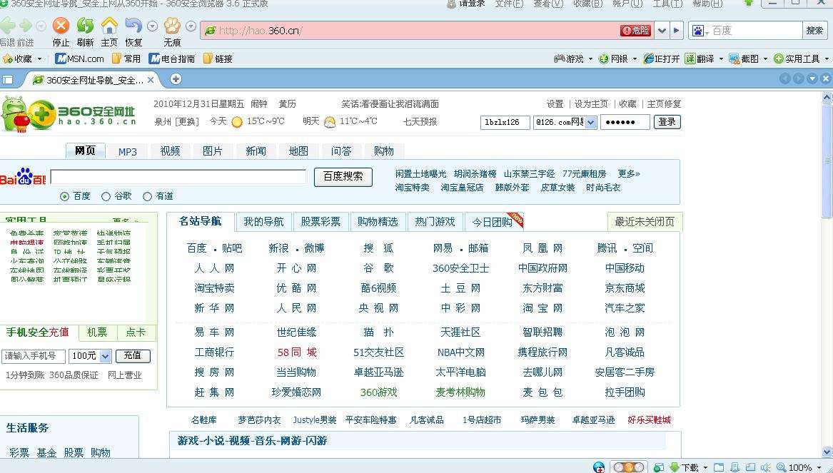Expand the 翻译 toolbar dropdown

[721, 59]
